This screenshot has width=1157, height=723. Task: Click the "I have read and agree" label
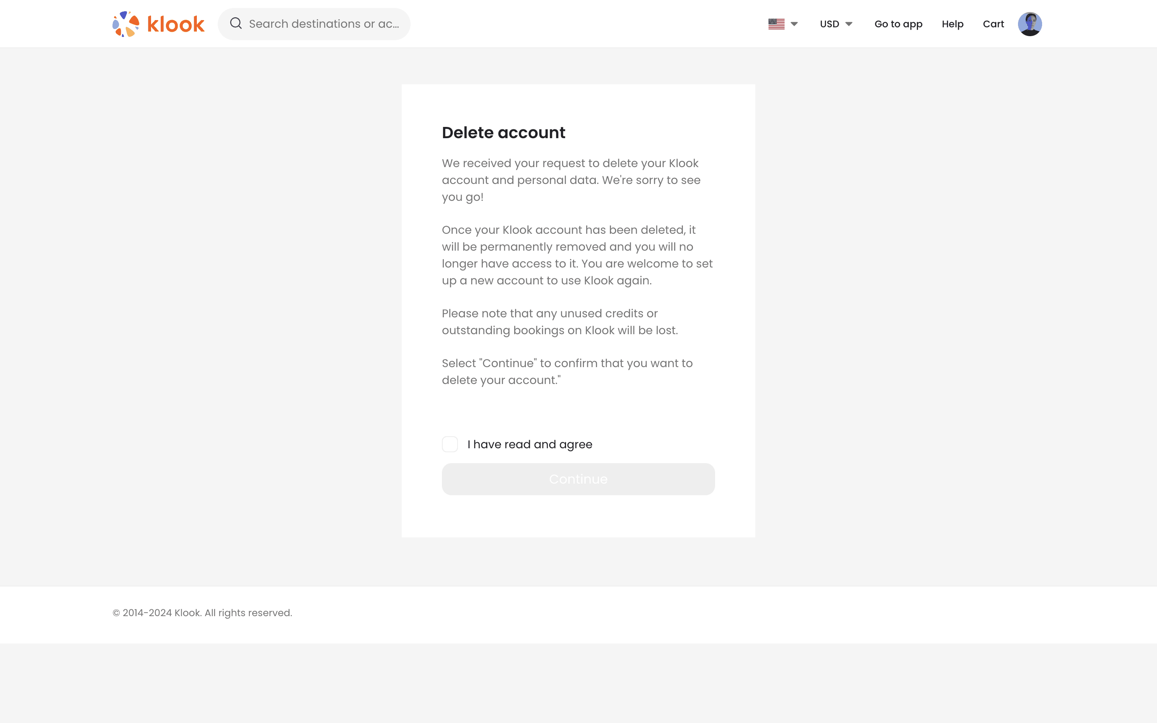[530, 444]
